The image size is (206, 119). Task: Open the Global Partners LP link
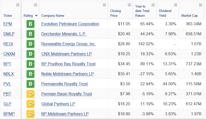(58, 104)
